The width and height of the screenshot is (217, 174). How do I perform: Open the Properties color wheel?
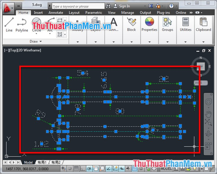[149, 22]
